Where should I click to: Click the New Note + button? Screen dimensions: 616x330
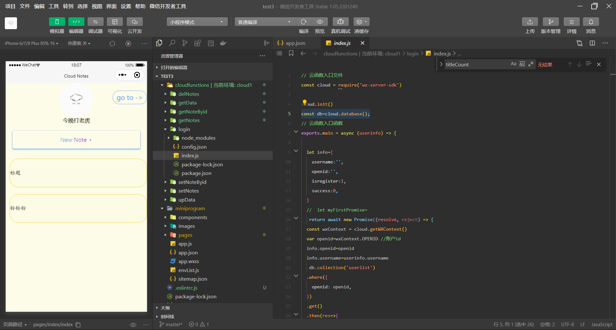pos(76,140)
